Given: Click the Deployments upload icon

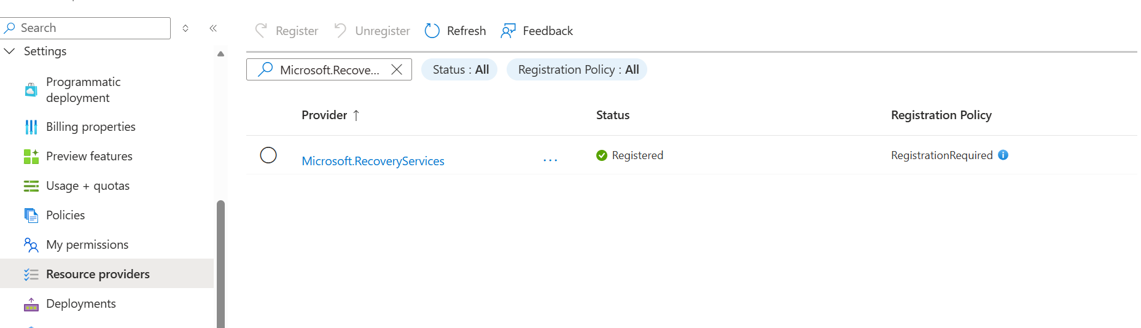Looking at the screenshot, I should 31,303.
